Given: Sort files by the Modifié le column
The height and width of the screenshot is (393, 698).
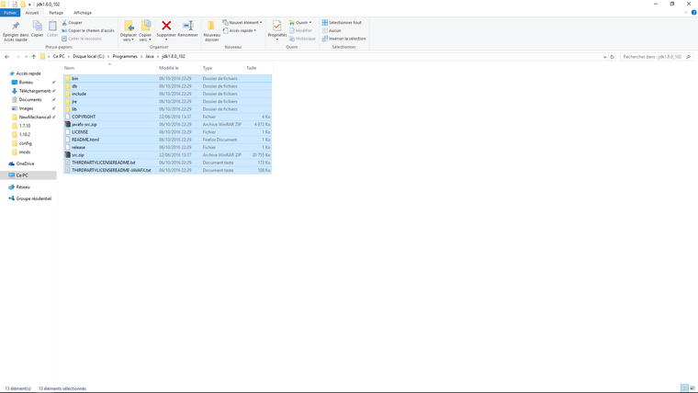Looking at the screenshot, I should [169, 68].
